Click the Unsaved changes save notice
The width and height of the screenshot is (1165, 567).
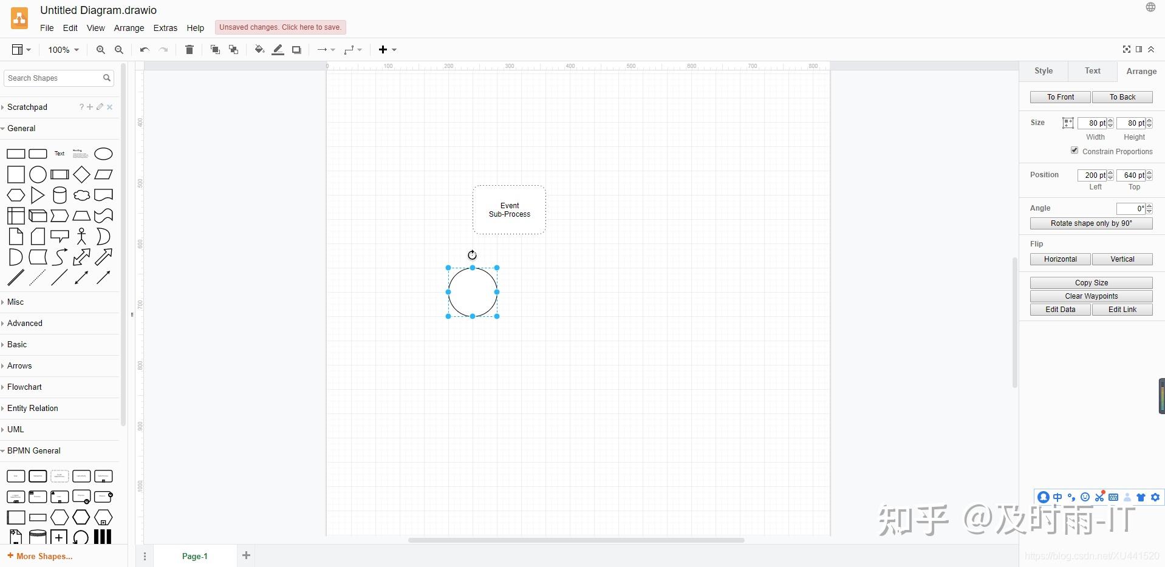click(280, 27)
